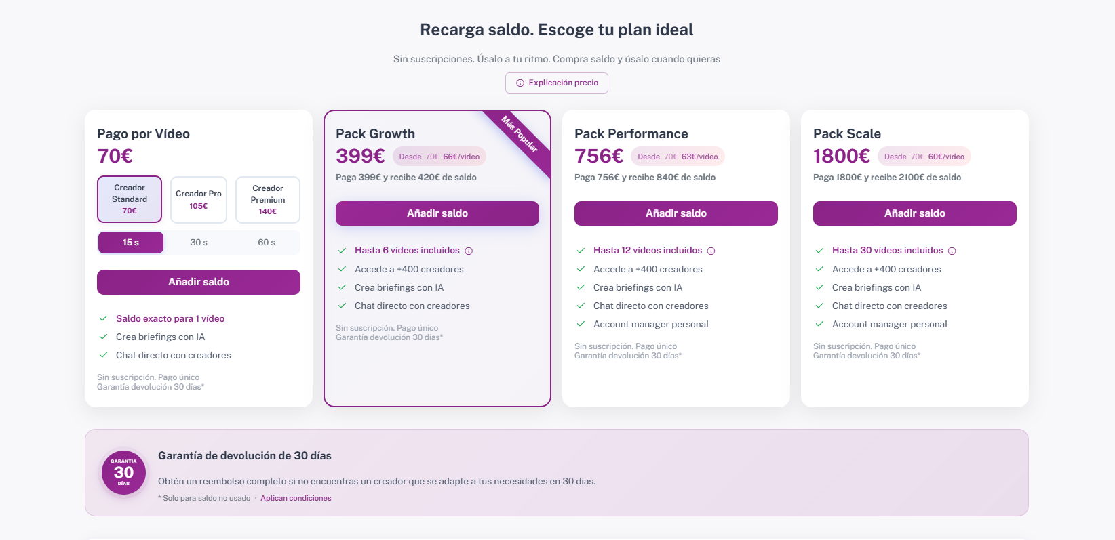Choose the Creador Pro 105€ option
The width and height of the screenshot is (1115, 540).
[199, 199]
